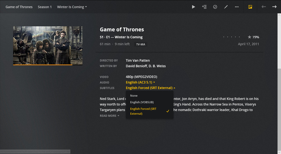Click the 480p (MPEG2VIDEO) video value
The width and height of the screenshot is (281, 154).
pos(142,77)
